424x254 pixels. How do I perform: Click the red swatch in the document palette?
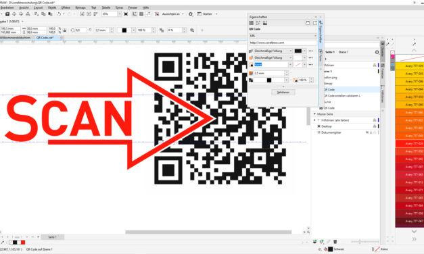(23, 243)
